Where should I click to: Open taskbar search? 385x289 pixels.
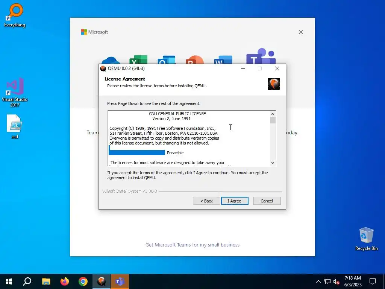point(27,281)
